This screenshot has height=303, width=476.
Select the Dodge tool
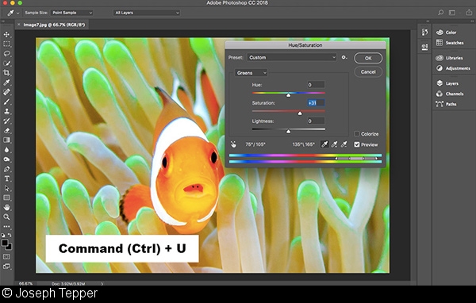6,159
